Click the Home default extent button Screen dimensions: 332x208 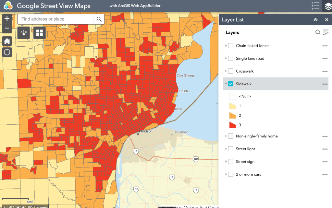point(7,41)
